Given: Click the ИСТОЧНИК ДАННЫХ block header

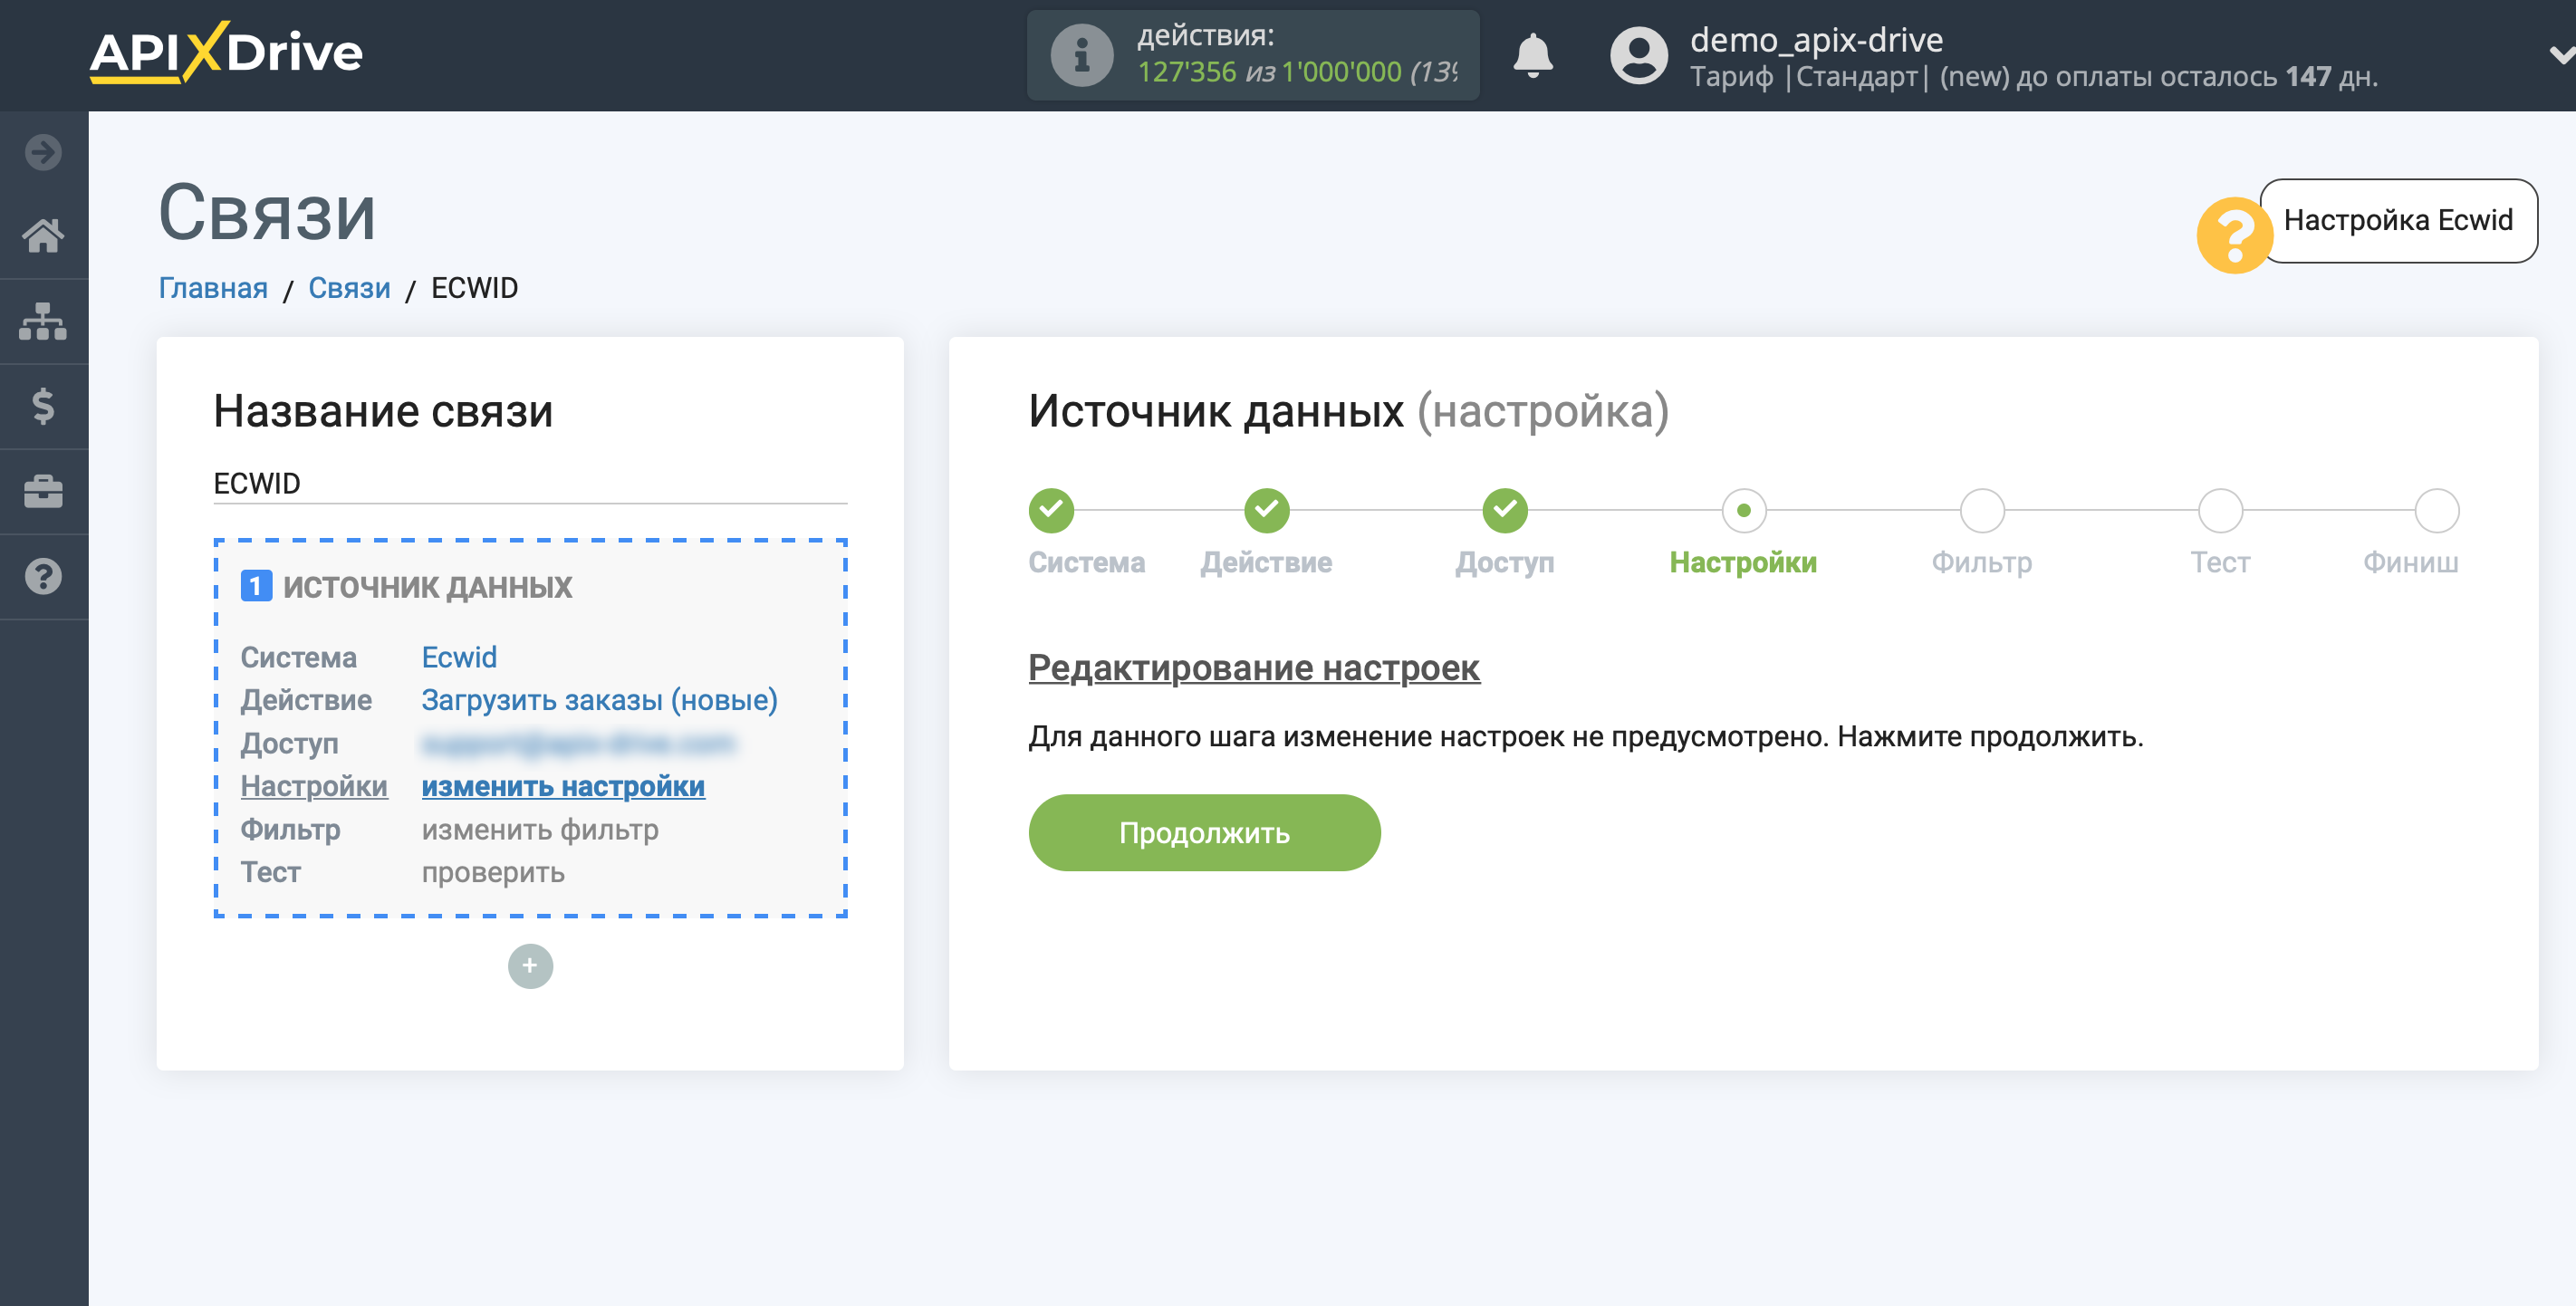Looking at the screenshot, I should pos(427,587).
